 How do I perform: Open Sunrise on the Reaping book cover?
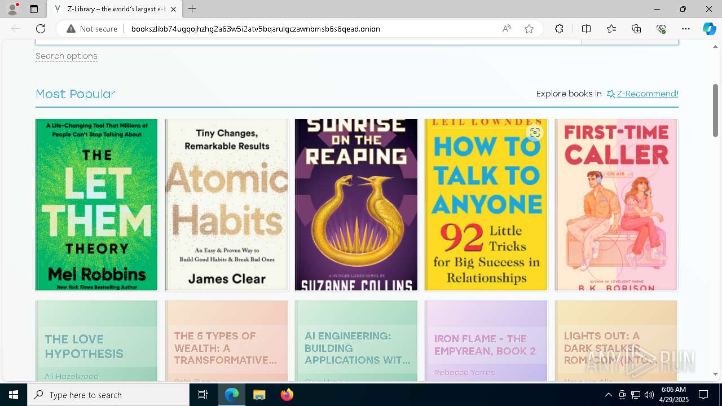356,205
